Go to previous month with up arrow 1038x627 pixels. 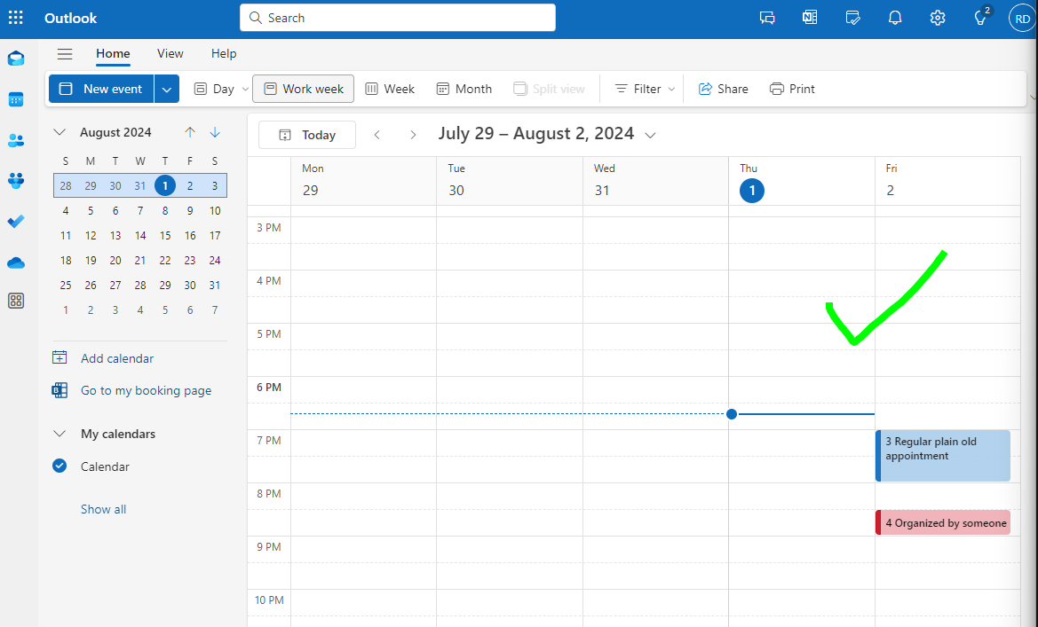click(x=190, y=132)
